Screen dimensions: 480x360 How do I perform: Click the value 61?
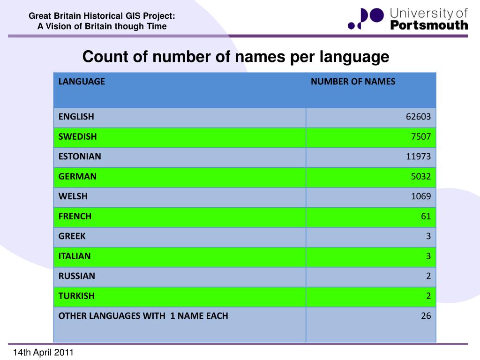426,216
